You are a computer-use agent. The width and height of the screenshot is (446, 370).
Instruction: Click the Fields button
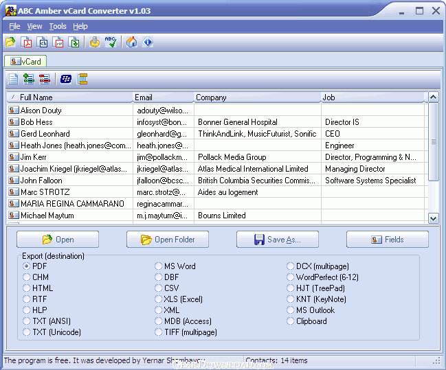point(388,240)
